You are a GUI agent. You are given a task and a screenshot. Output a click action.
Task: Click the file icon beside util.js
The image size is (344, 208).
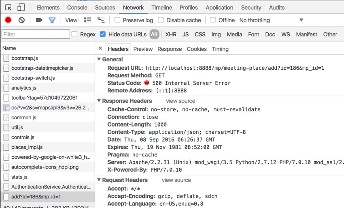(x=6, y=128)
